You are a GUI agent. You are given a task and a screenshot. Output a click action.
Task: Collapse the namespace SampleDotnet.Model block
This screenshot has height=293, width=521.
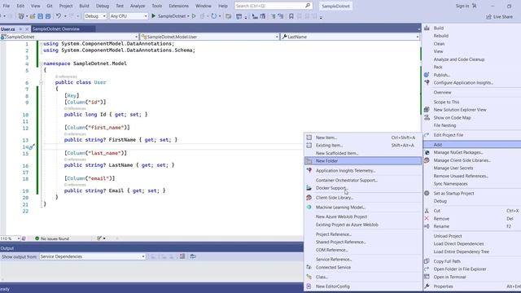pos(42,63)
